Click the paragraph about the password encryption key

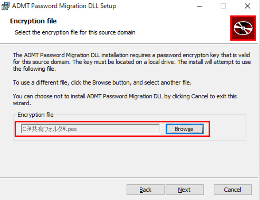[132, 62]
